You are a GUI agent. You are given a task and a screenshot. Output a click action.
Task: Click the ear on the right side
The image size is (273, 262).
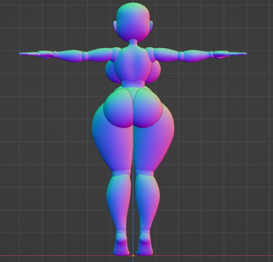coord(151,26)
